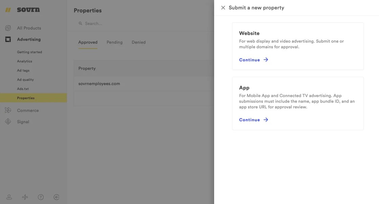Image resolution: width=379 pixels, height=204 pixels.
Task: Select the sovrnemployees.com property row
Action: pos(99,84)
